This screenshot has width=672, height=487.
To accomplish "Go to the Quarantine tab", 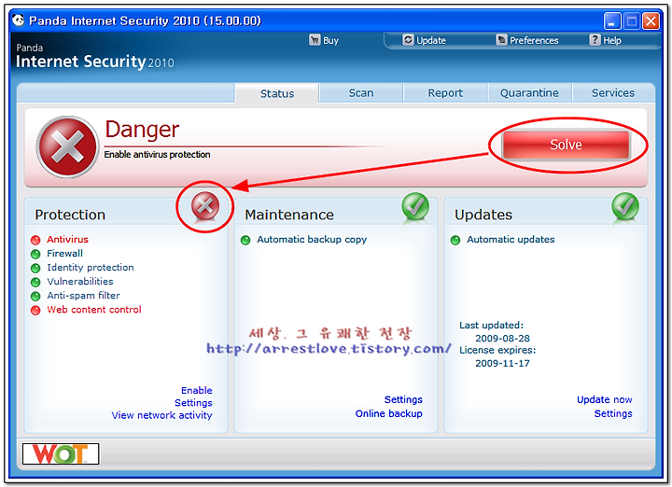I will (x=529, y=92).
